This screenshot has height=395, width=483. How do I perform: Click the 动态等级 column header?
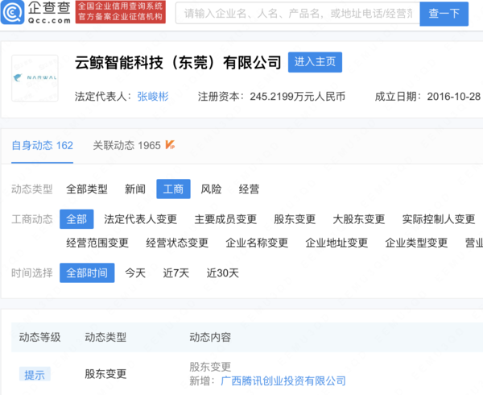39,337
